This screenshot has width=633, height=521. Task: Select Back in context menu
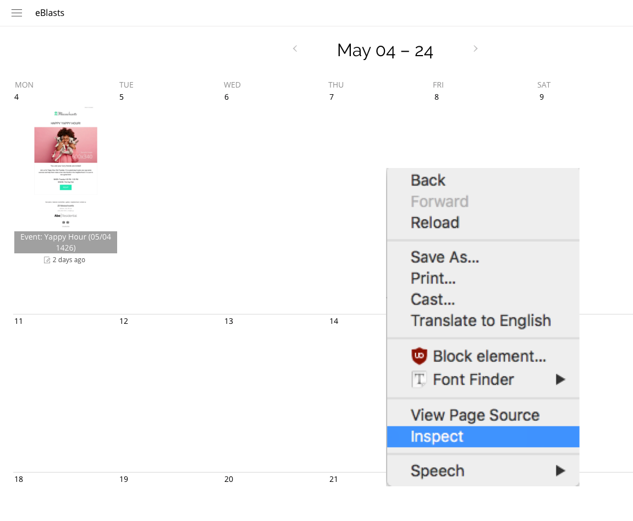point(428,180)
